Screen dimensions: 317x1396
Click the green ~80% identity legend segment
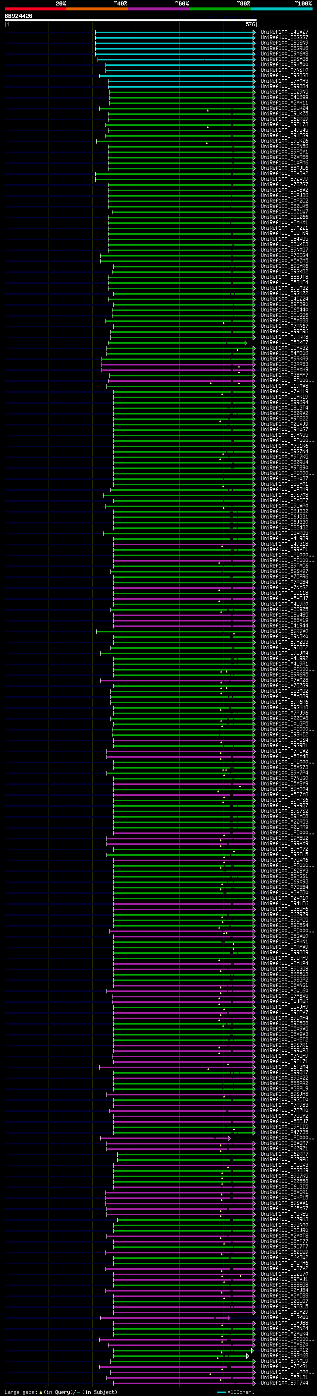220,9
